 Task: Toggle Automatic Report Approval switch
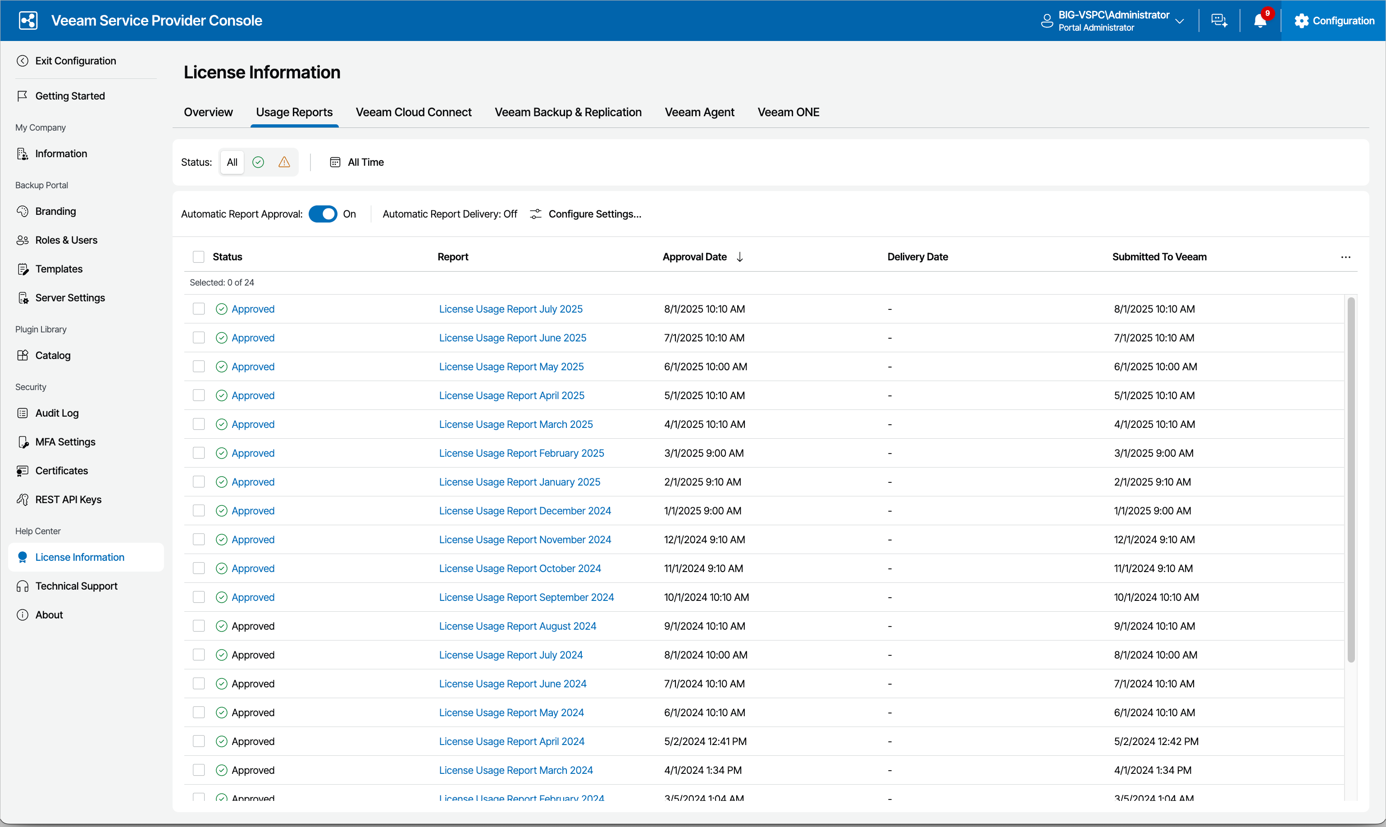click(x=323, y=214)
